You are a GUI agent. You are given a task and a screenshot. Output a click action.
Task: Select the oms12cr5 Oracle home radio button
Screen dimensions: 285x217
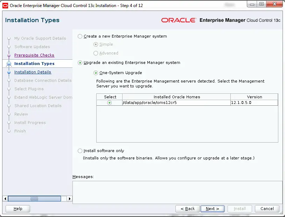click(x=110, y=103)
